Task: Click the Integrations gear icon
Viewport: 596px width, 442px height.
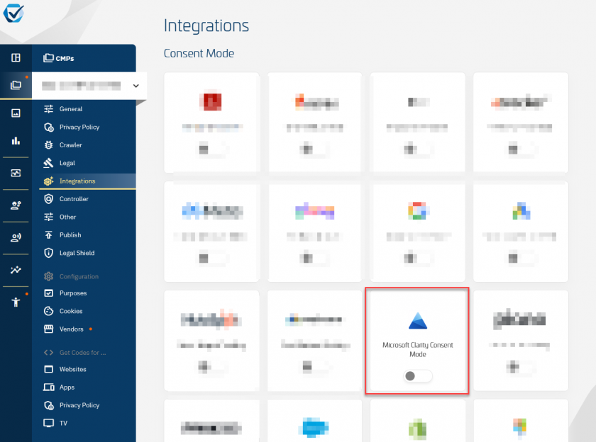Action: point(48,181)
